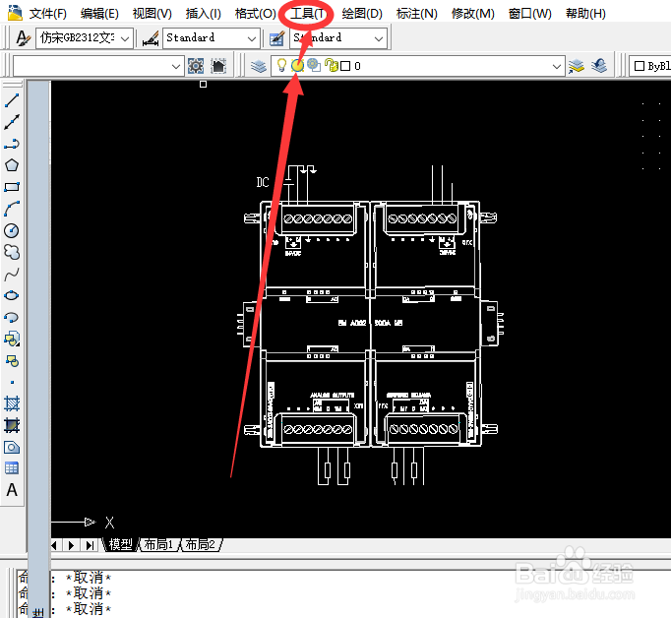
Task: Click the layer 0 color swatch
Action: 345,66
